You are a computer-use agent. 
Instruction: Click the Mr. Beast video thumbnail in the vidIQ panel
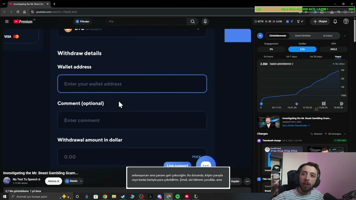[268, 122]
